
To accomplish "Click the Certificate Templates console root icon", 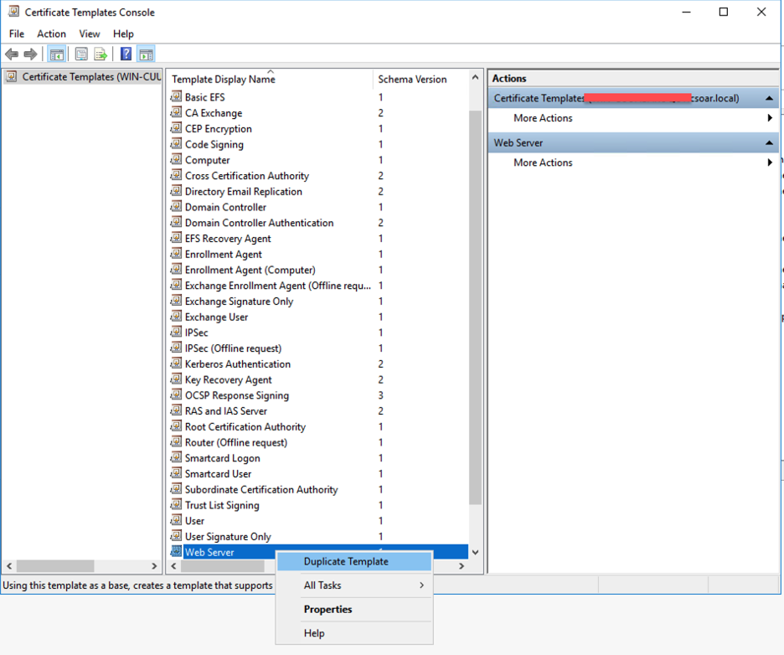I will point(10,76).
